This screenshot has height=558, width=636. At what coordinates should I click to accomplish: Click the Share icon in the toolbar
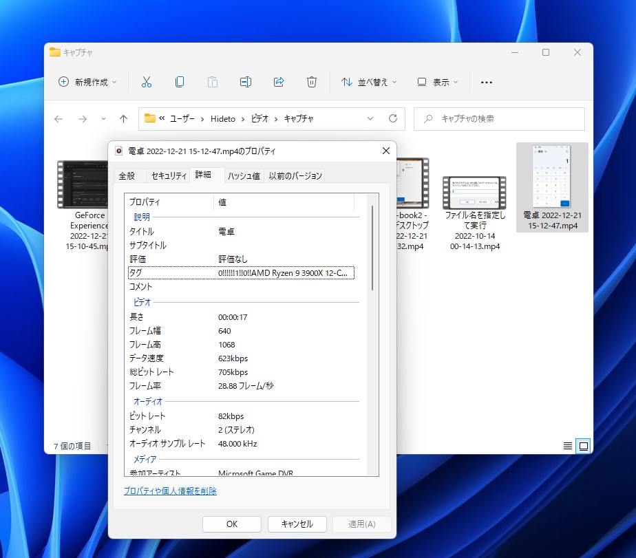(279, 82)
